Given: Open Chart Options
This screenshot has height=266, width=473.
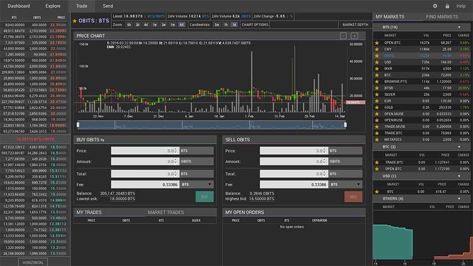Looking at the screenshot, I should (x=255, y=25).
